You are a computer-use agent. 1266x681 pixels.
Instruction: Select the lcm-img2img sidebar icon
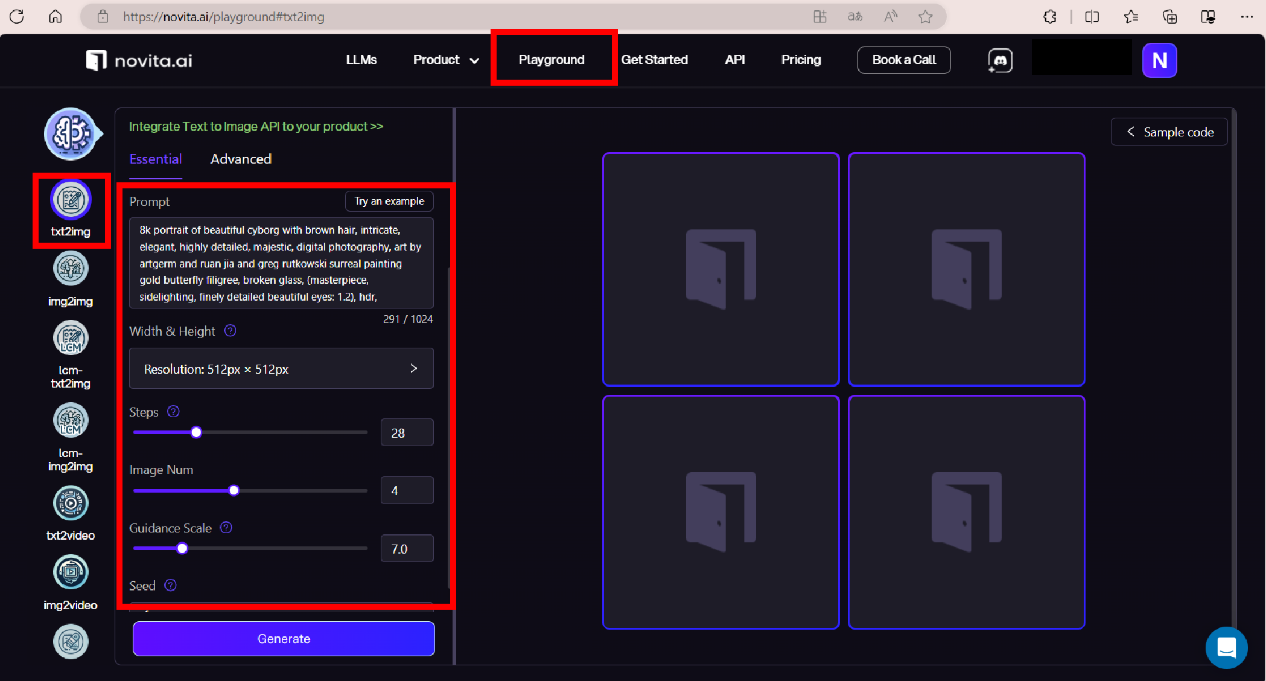[x=71, y=421]
